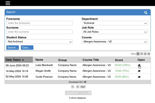Image resolution: width=155 pixels, height=103 pixels.
Task: Show 25 results per page
Action: click(145, 54)
